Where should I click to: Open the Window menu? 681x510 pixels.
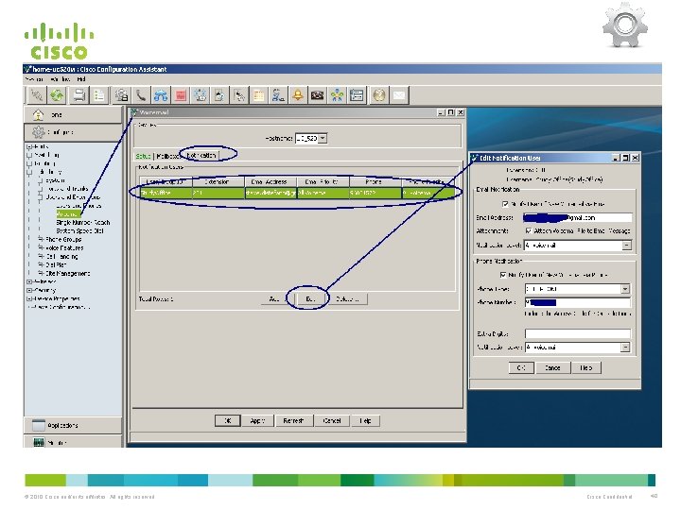coord(60,79)
